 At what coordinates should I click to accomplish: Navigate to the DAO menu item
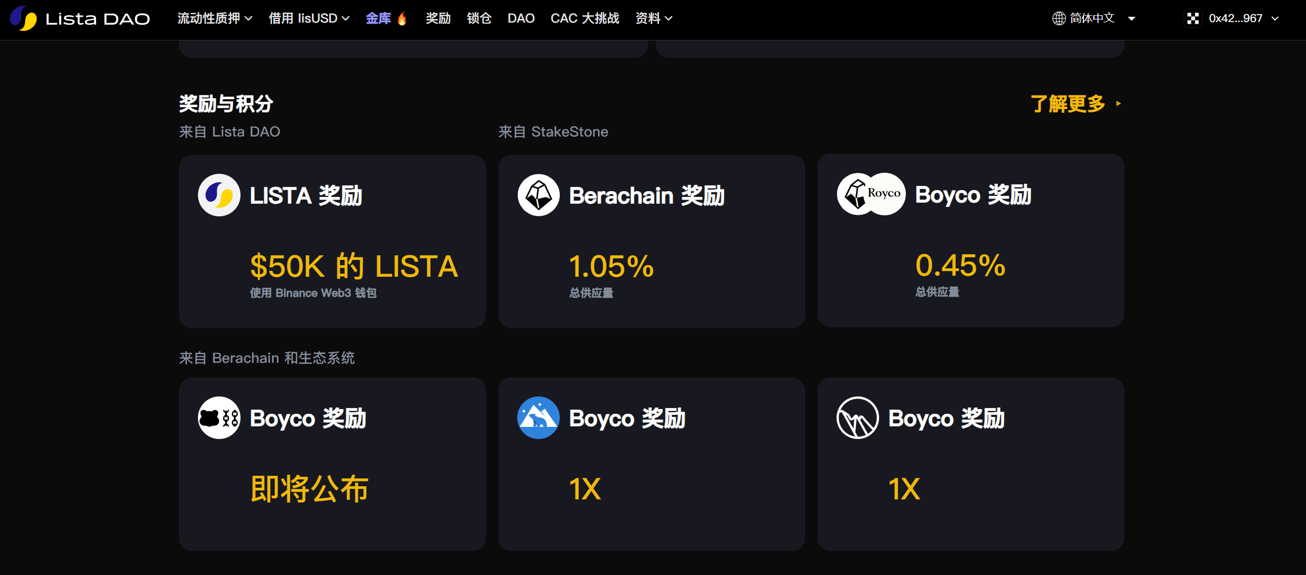click(521, 18)
